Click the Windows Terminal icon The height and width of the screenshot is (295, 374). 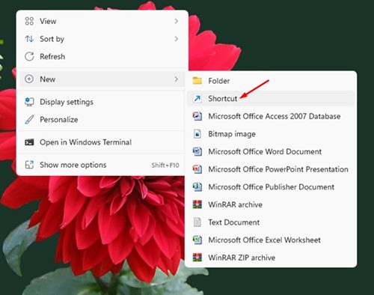pos(29,142)
